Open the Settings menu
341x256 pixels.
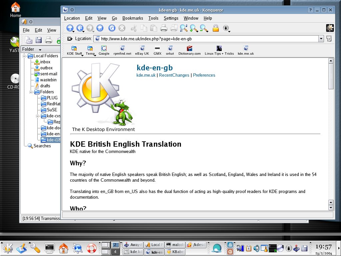(x=171, y=18)
